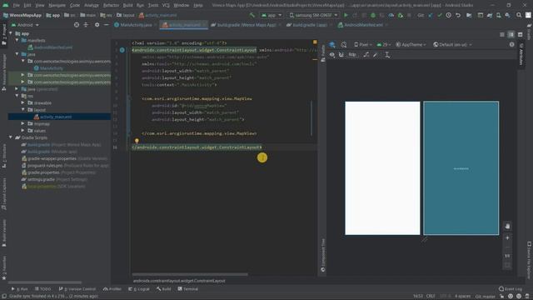Run the app with green play button
The width and height of the screenshot is (533, 300).
pyautogui.click(x=346, y=15)
